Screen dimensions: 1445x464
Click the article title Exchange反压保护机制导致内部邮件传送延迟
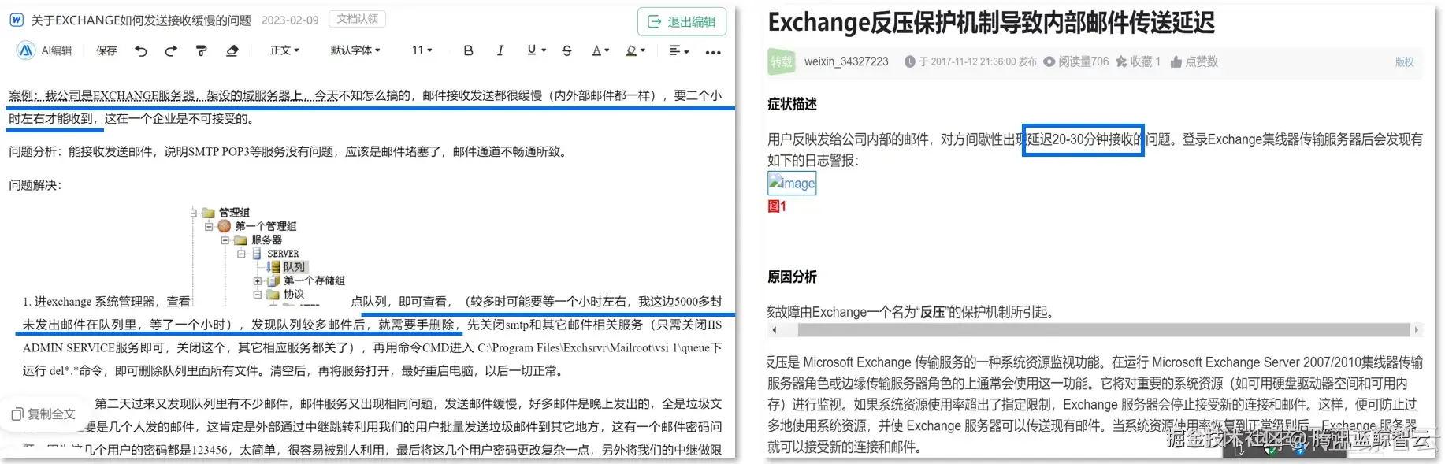coord(990,23)
